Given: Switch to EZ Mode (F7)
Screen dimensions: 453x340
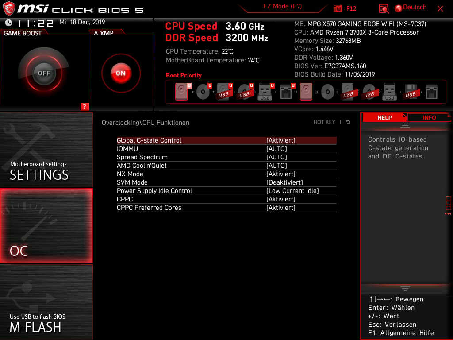Looking at the screenshot, I should (x=282, y=6).
